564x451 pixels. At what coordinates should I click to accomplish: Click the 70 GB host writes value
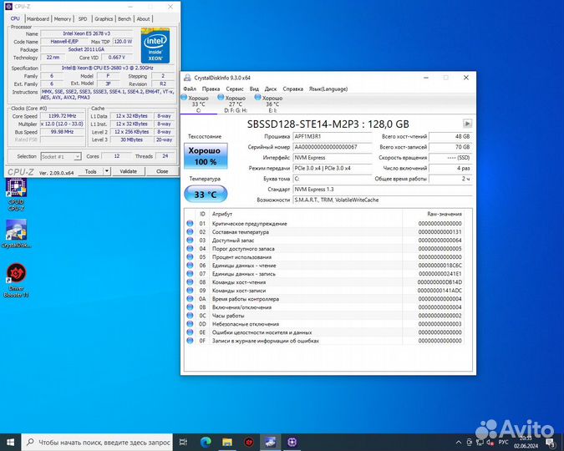(450, 147)
